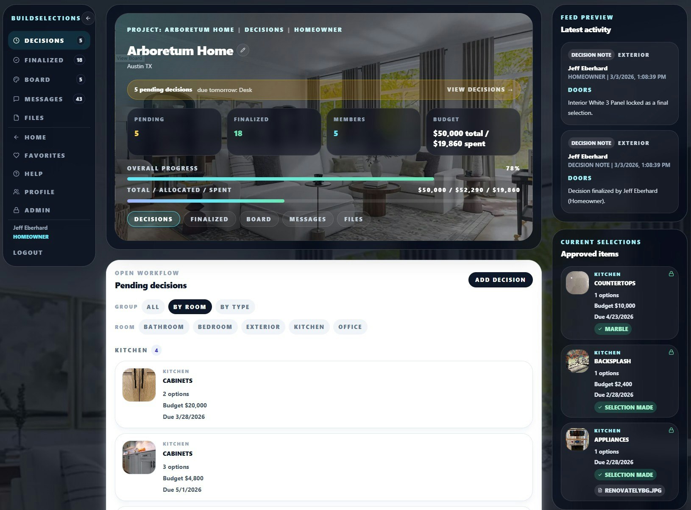Open the Board palette icon in sidebar

(x=16, y=79)
